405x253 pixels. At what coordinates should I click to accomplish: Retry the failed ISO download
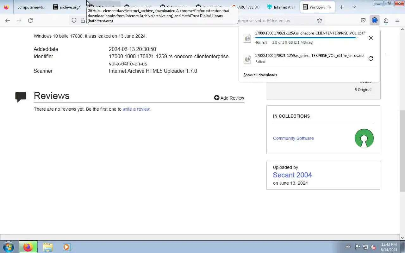coord(371,59)
